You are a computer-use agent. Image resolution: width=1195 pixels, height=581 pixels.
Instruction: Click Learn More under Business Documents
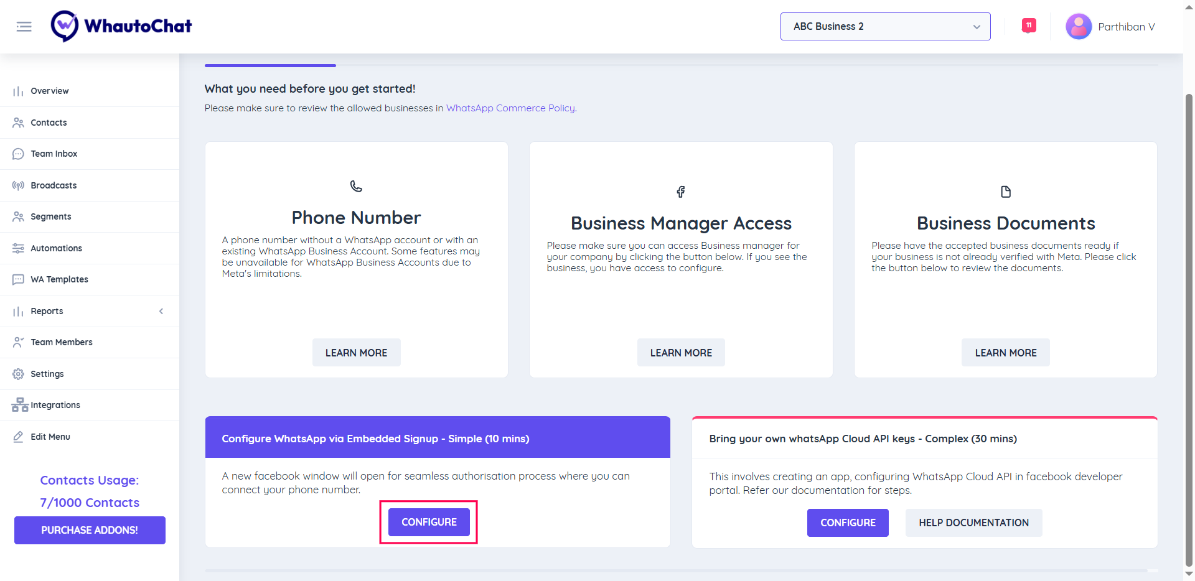coord(1006,353)
